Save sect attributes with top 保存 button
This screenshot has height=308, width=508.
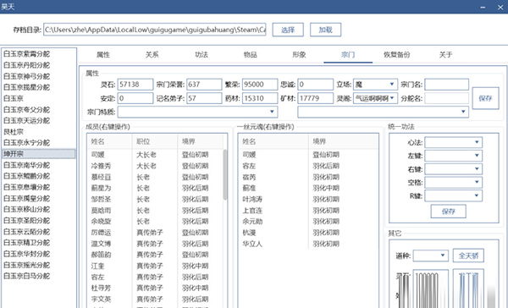click(x=485, y=98)
